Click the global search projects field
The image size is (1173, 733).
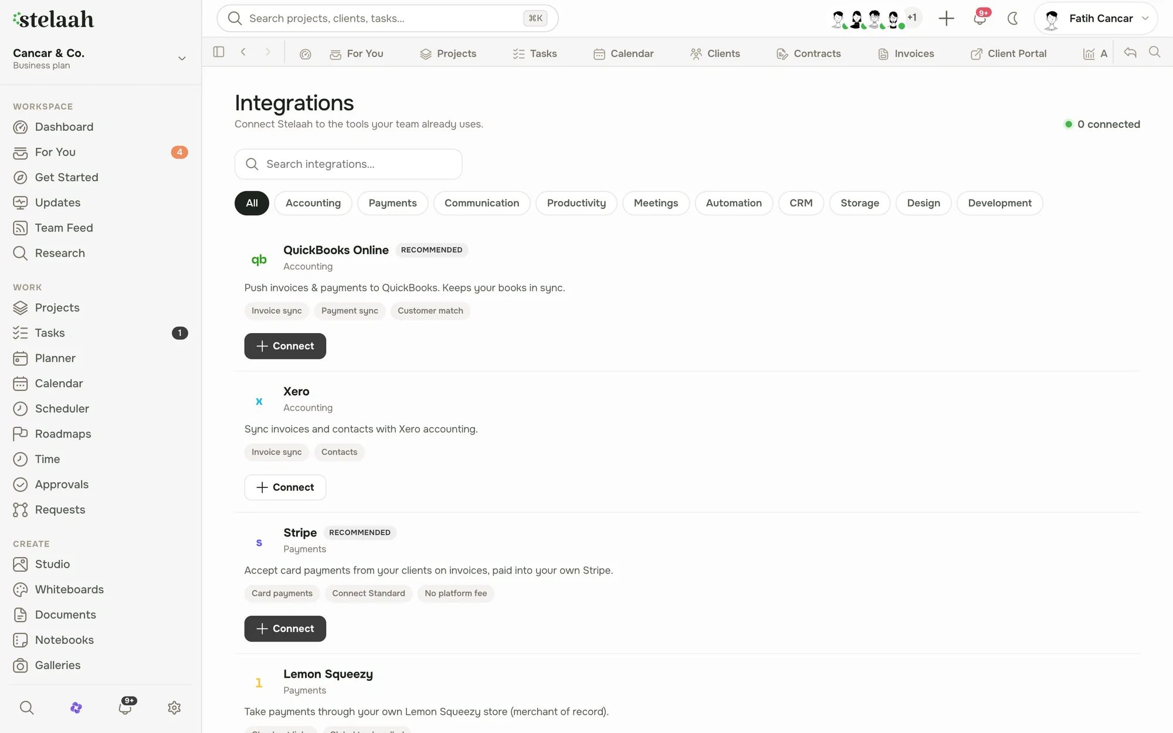point(387,18)
